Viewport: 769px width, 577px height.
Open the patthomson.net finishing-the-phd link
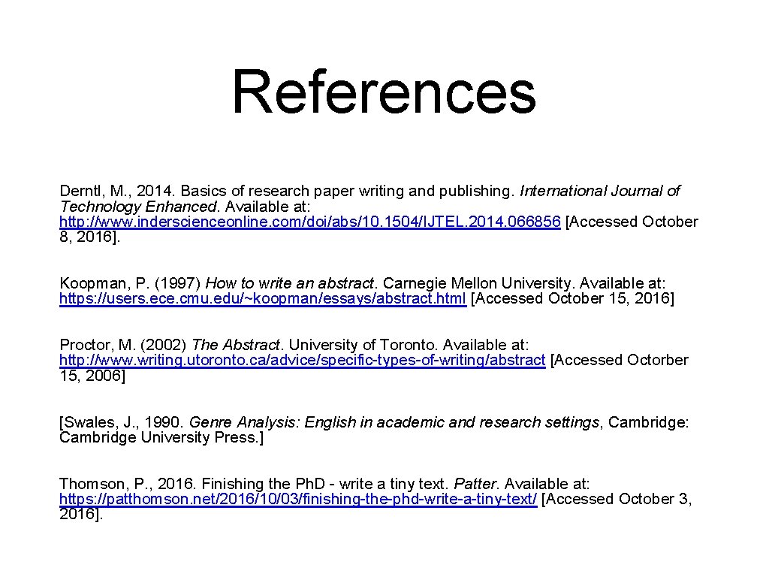(298, 499)
